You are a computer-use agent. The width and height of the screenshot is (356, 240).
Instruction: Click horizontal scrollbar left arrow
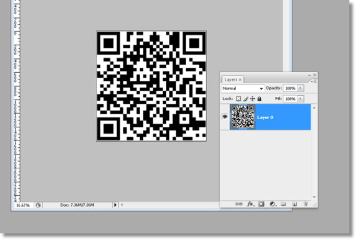pyautogui.click(x=122, y=205)
